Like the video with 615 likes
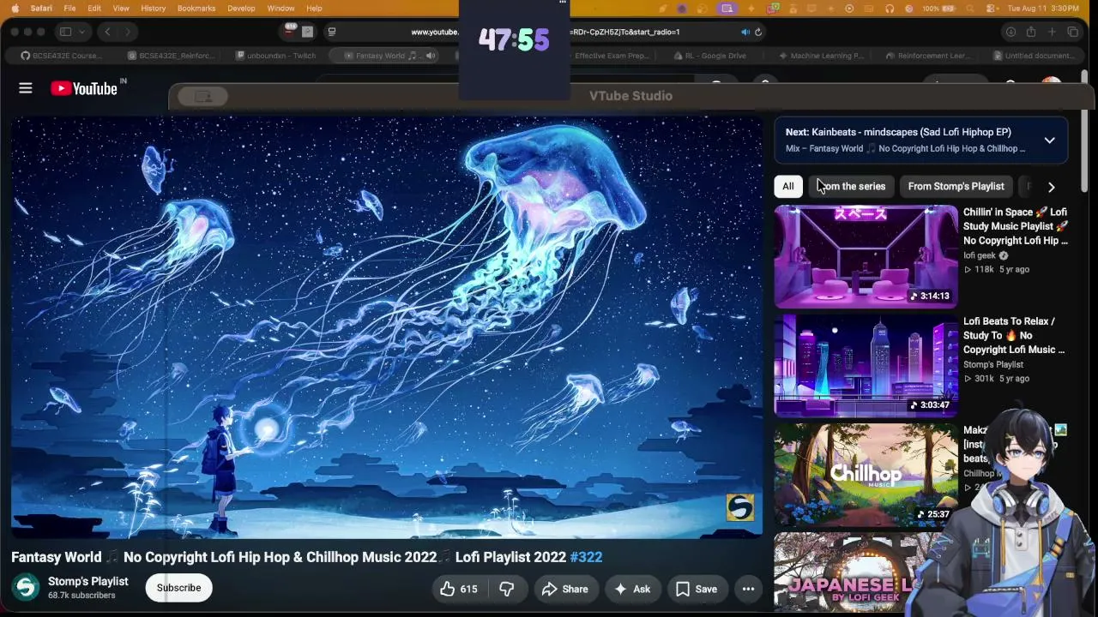 tap(459, 589)
